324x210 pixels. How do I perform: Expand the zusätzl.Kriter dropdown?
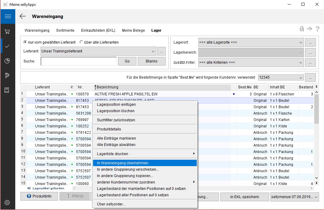click(301, 63)
